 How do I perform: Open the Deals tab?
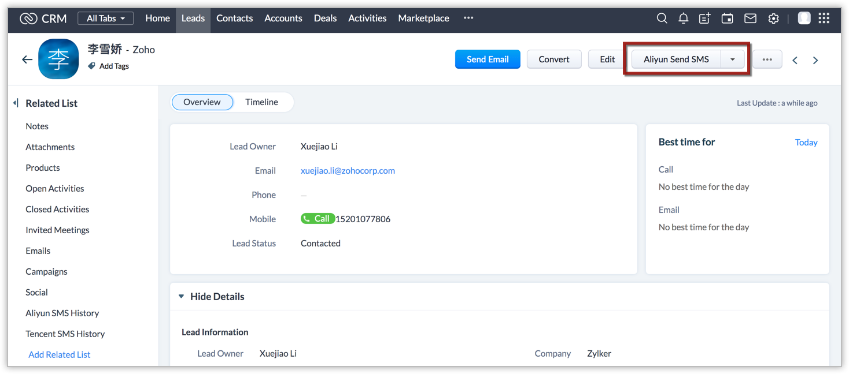tap(325, 18)
